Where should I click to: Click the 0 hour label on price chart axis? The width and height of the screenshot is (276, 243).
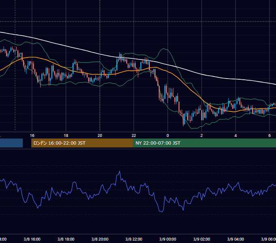pos(168,136)
